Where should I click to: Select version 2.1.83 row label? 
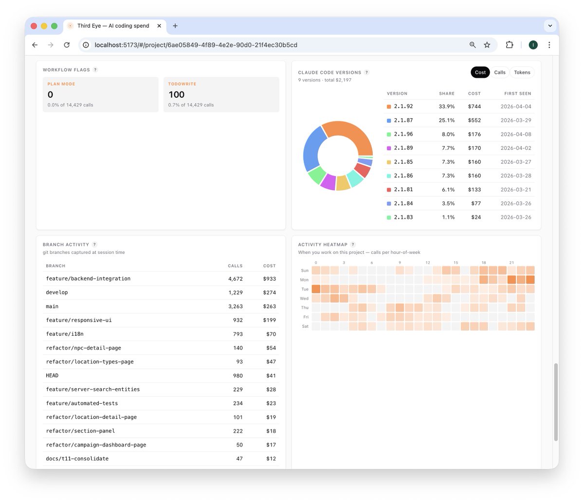pyautogui.click(x=403, y=217)
